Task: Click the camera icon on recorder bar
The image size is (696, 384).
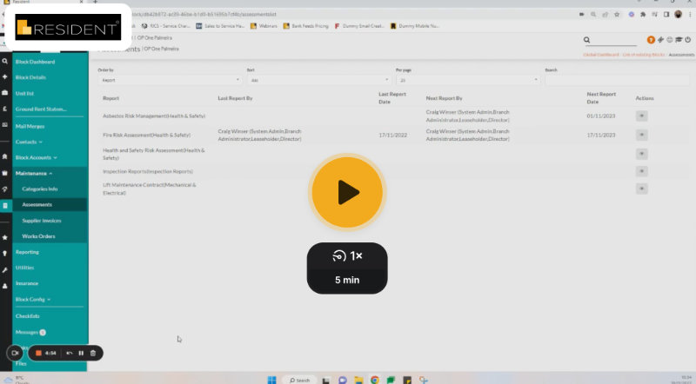Action: click(x=15, y=353)
